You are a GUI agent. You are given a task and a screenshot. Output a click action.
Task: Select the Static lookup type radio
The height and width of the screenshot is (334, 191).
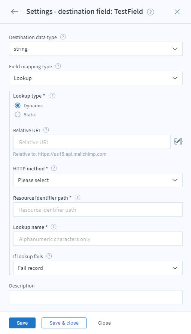click(x=18, y=114)
